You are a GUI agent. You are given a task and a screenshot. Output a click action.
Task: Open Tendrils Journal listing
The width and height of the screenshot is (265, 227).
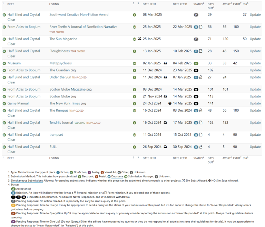[x=61, y=123]
